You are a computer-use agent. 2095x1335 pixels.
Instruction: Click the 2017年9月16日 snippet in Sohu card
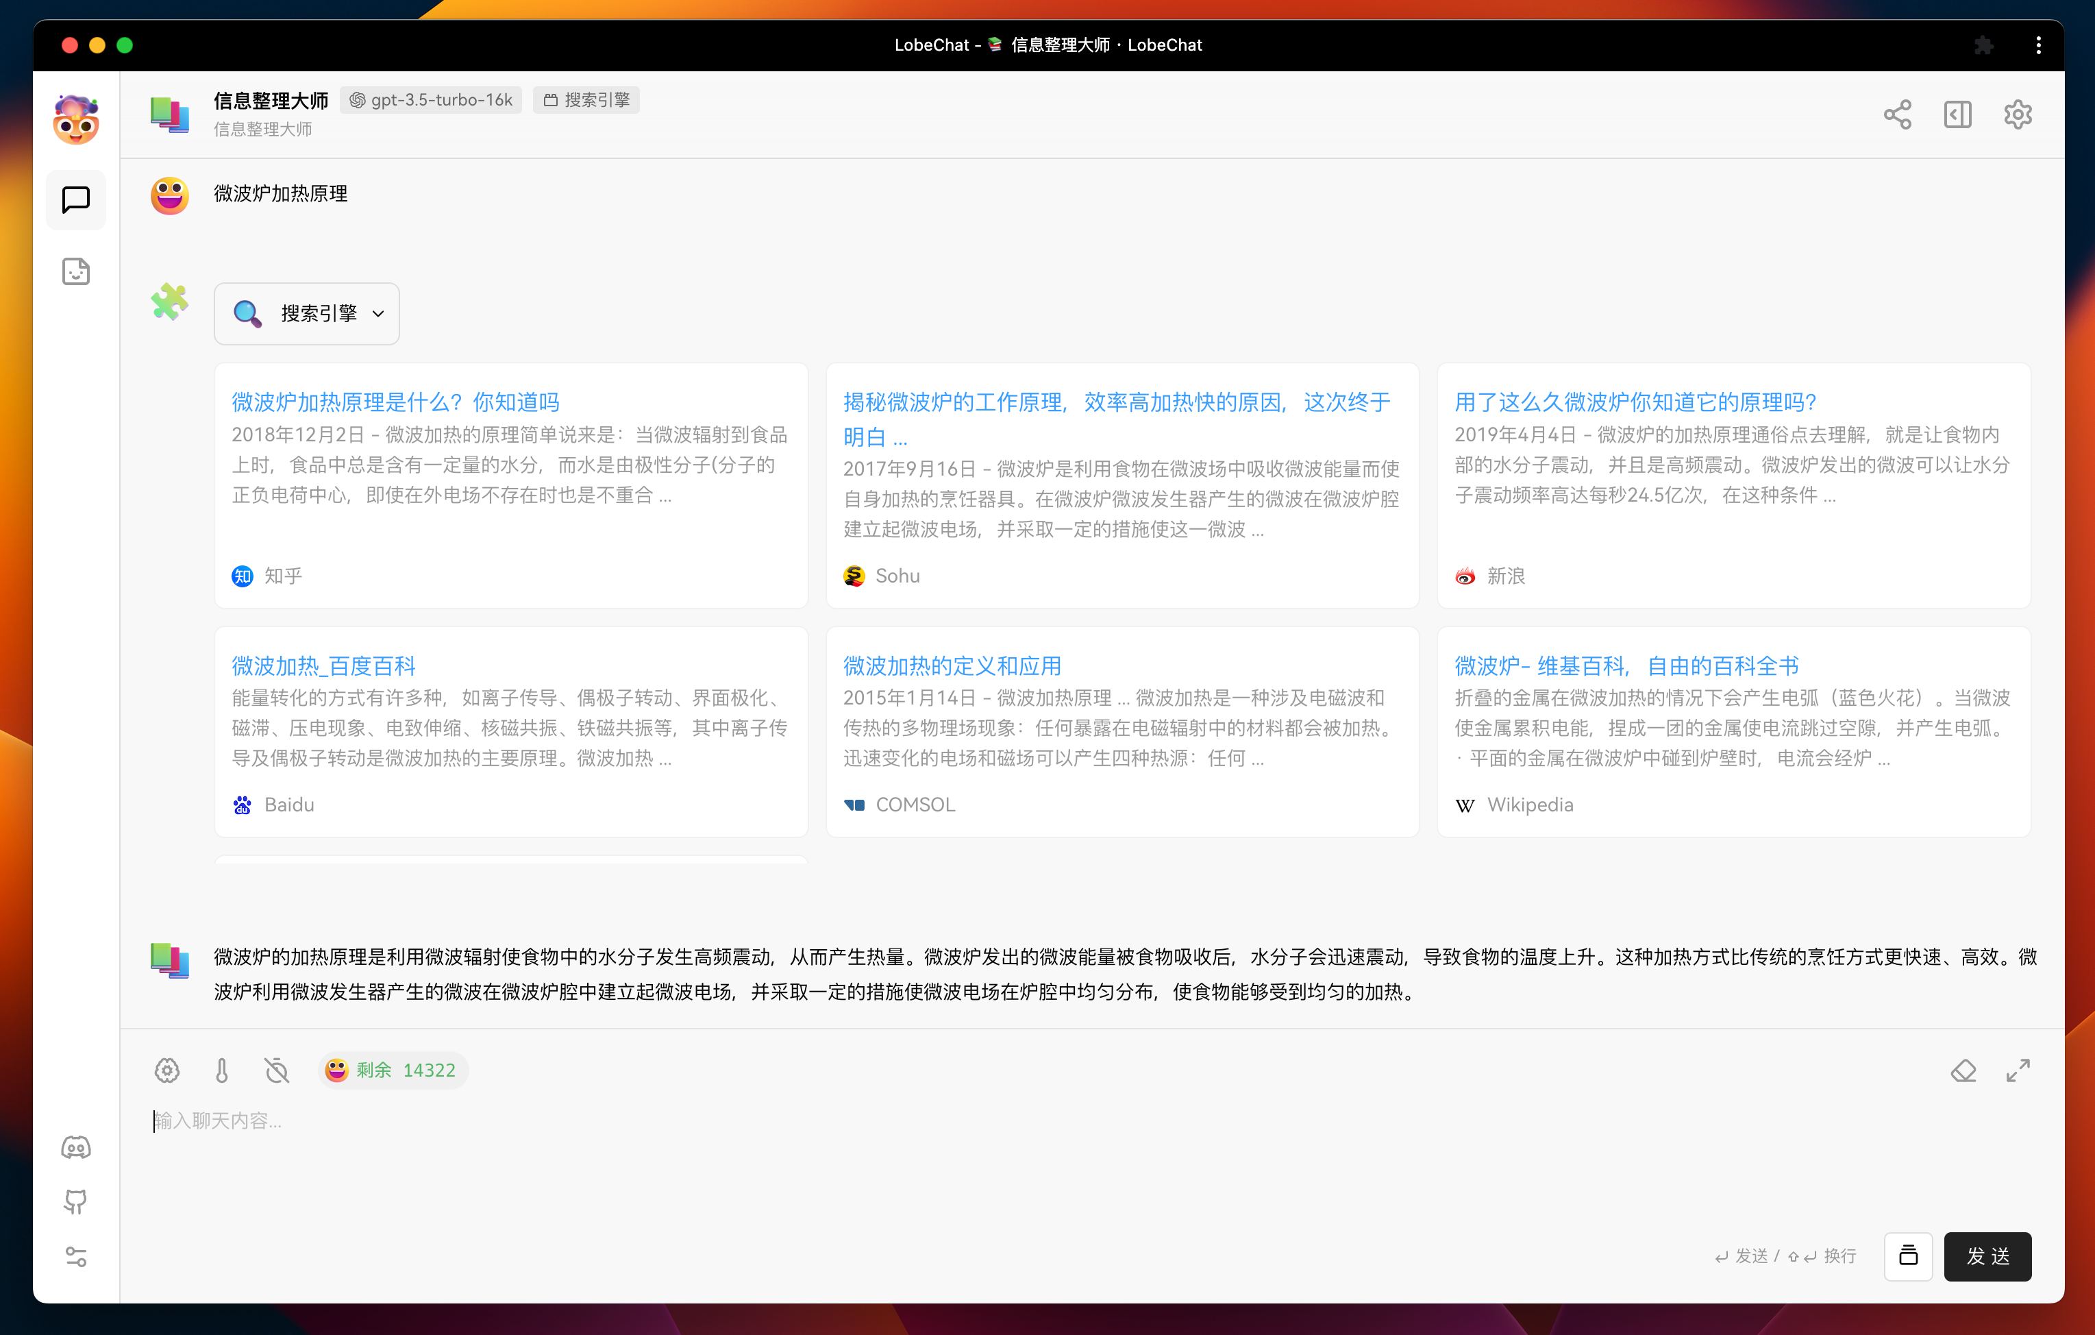click(x=1121, y=499)
